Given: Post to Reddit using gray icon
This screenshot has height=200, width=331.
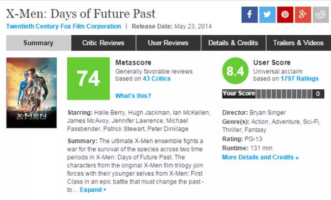Looking at the screenshot, I should (321, 14).
